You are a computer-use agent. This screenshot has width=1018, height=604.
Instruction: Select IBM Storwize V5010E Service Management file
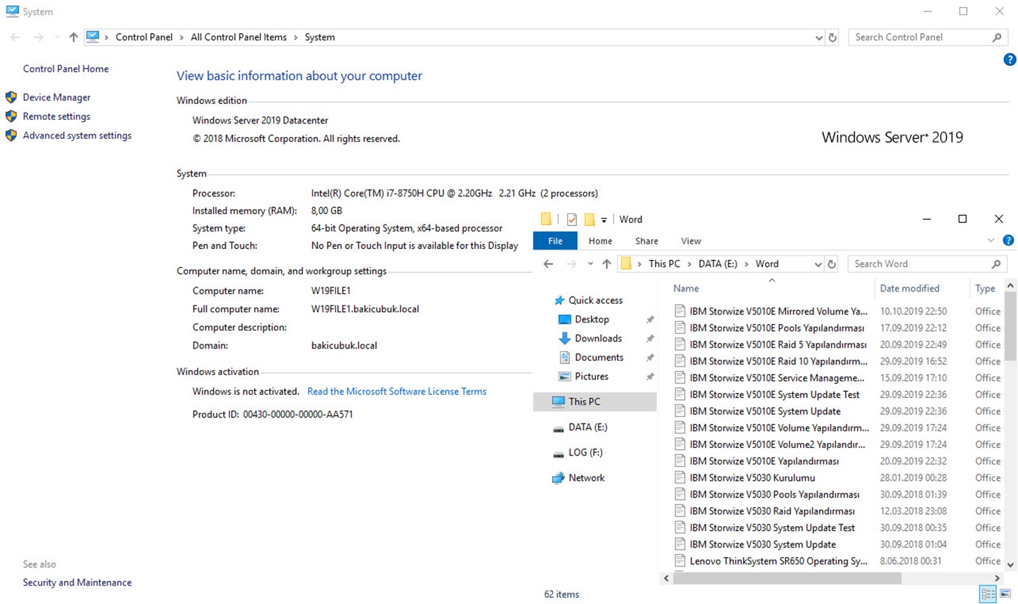(x=776, y=377)
